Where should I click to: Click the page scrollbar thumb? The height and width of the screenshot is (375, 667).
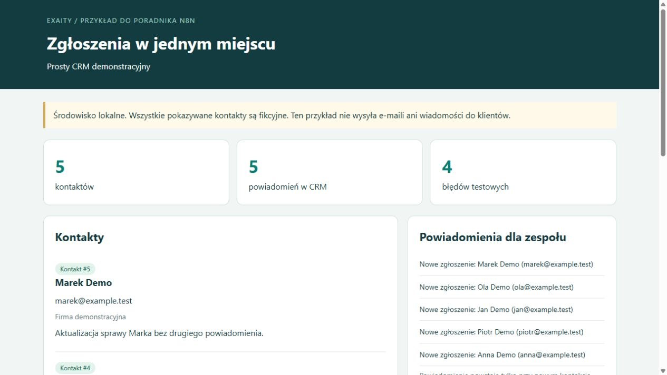coord(663,83)
